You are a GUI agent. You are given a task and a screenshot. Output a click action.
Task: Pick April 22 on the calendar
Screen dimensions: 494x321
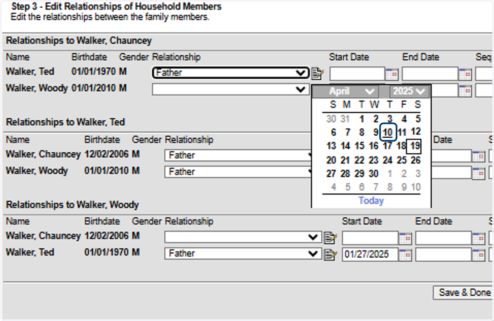tap(360, 160)
